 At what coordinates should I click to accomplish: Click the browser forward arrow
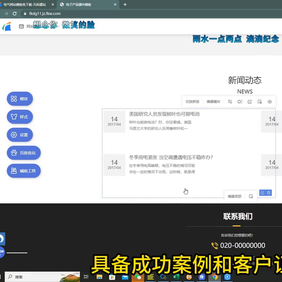coord(6,14)
